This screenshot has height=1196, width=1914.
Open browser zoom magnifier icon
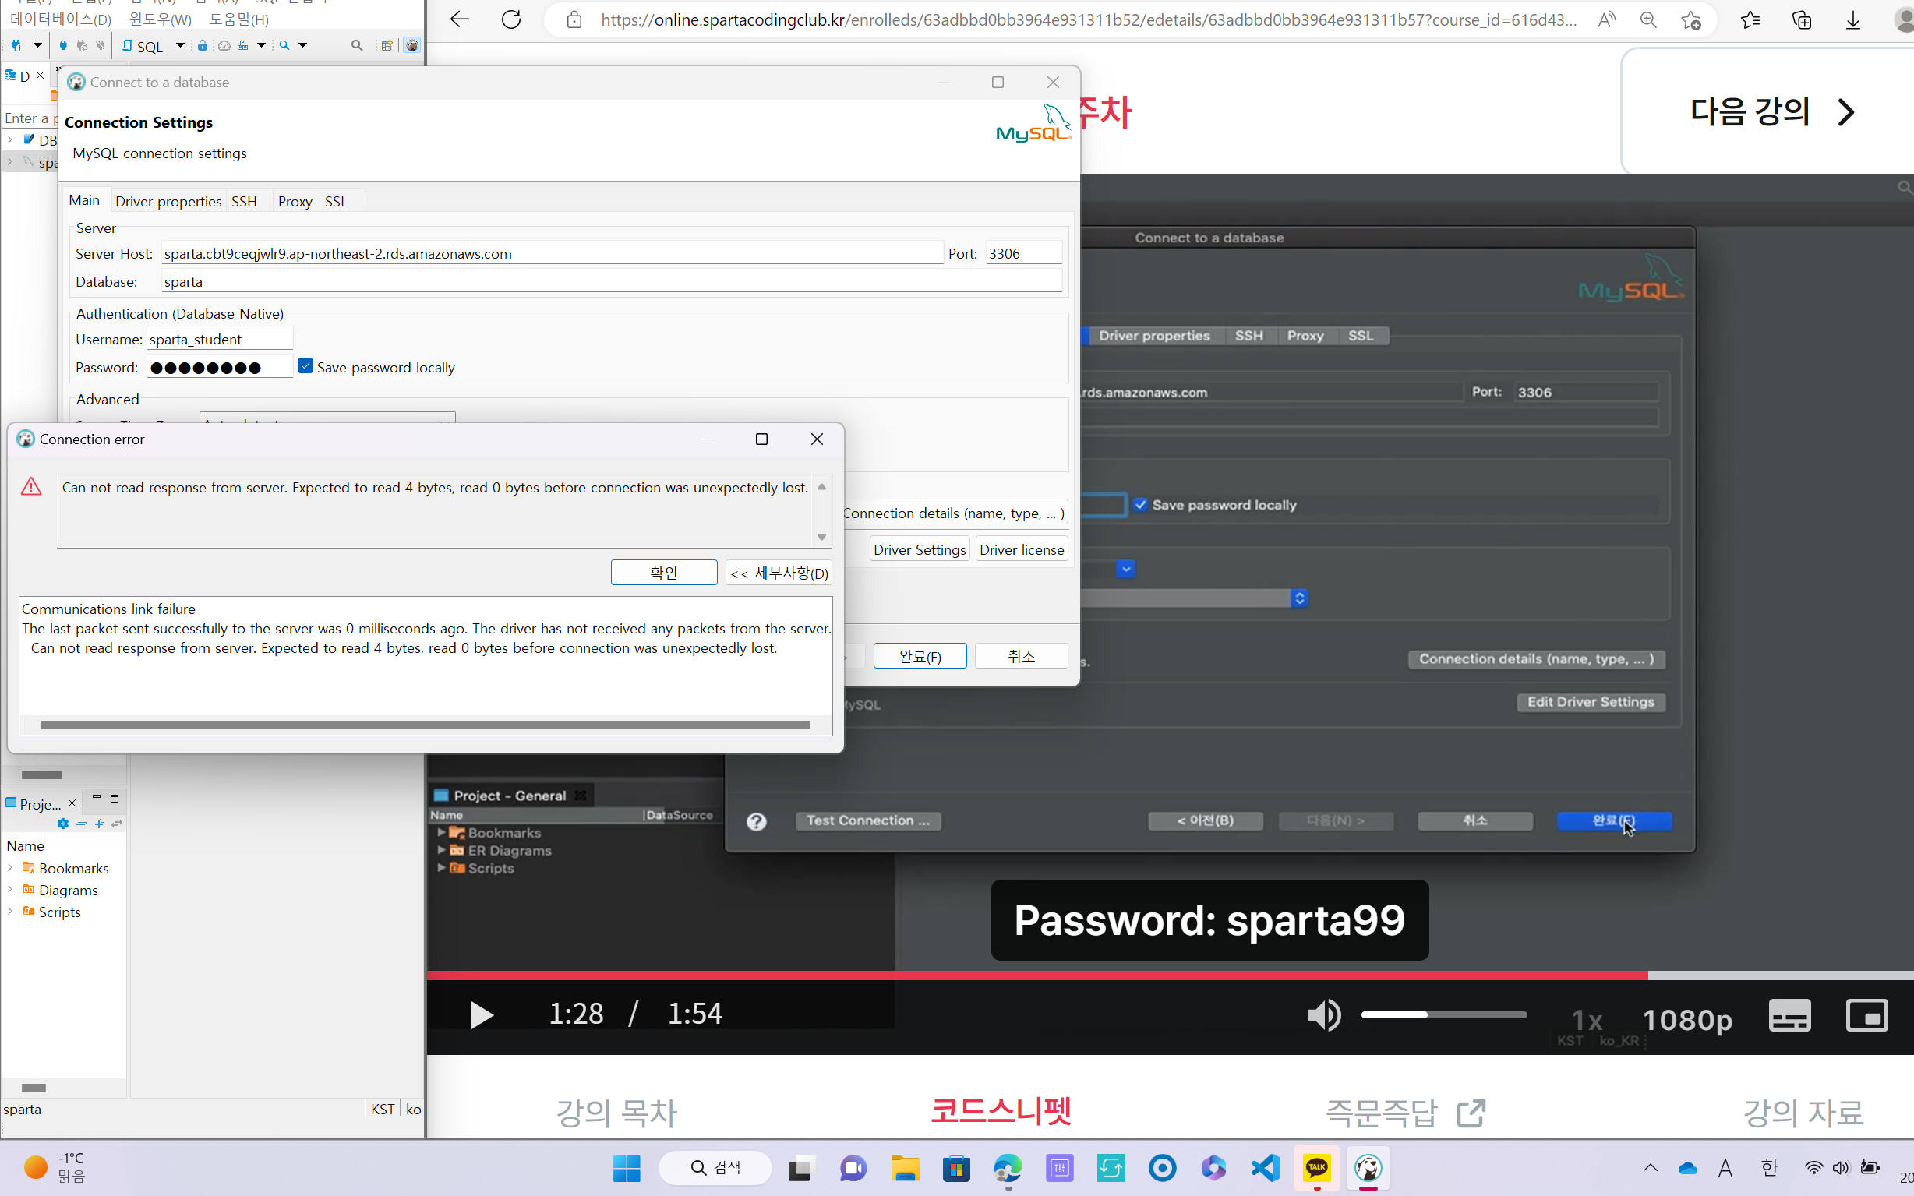(1648, 19)
